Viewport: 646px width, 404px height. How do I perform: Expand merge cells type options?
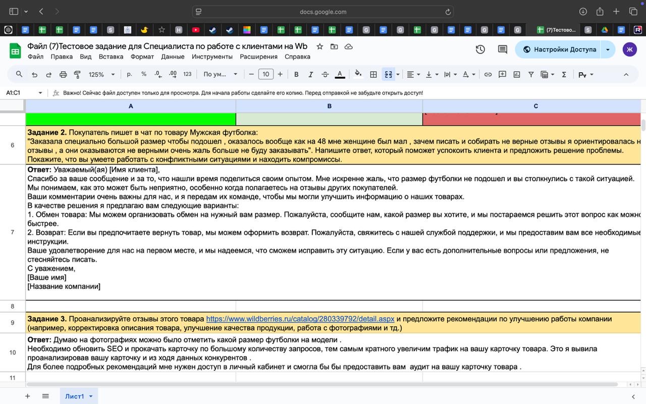tap(398, 74)
